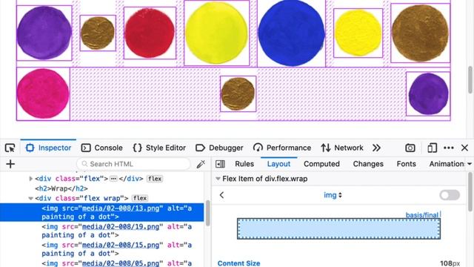Collapse the div class flex wrap node
This screenshot has width=474, height=267.
(x=30, y=199)
